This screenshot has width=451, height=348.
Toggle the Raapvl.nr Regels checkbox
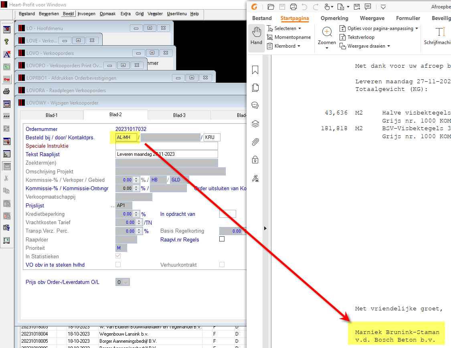222,239
